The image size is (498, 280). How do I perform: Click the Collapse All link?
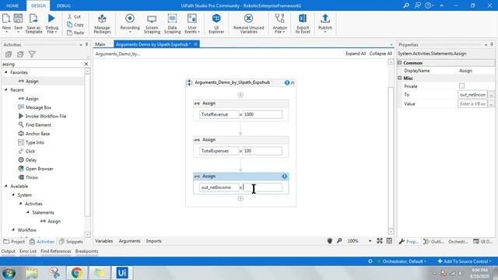click(381, 54)
